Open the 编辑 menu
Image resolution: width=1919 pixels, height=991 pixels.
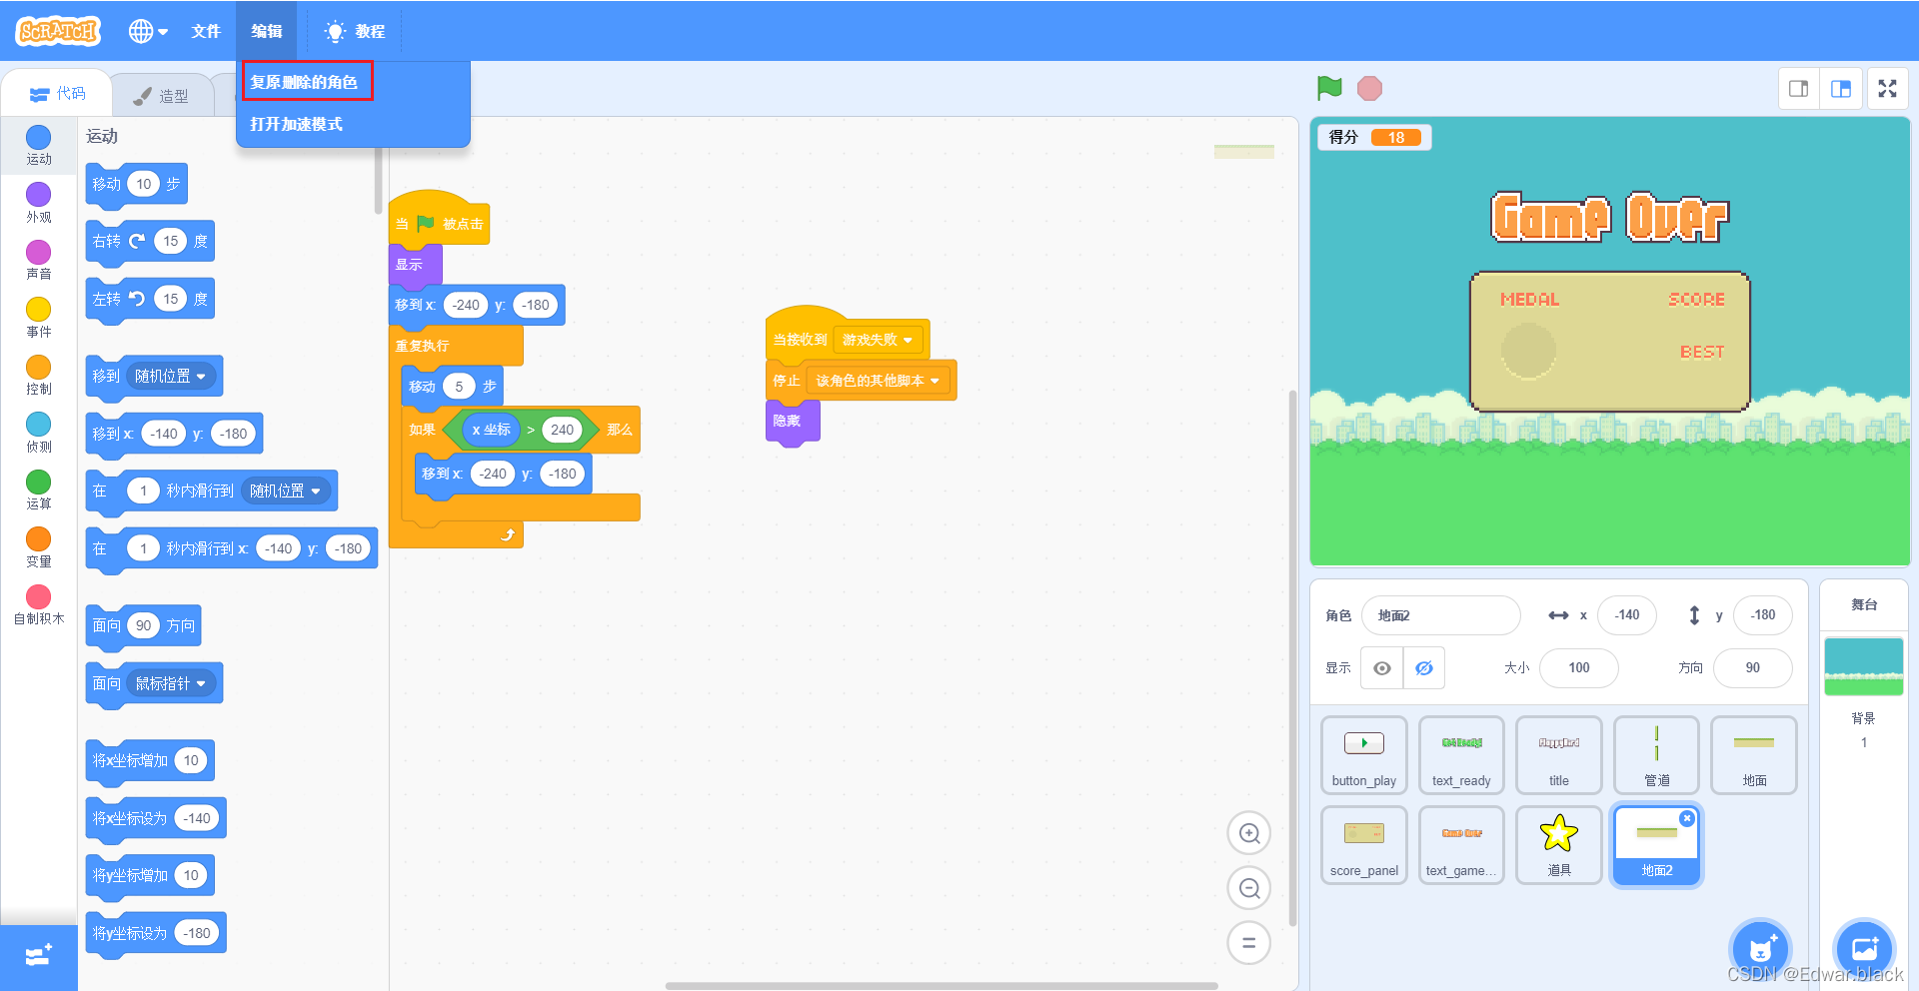(267, 31)
